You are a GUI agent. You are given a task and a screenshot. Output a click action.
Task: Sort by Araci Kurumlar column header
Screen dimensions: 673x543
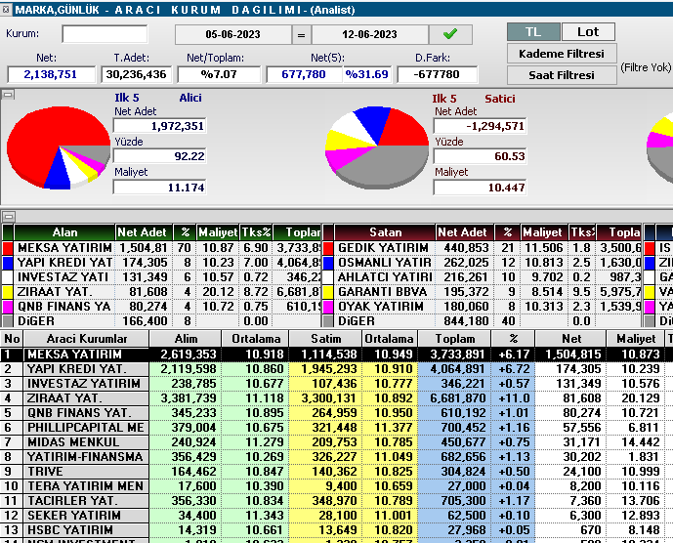click(87, 339)
